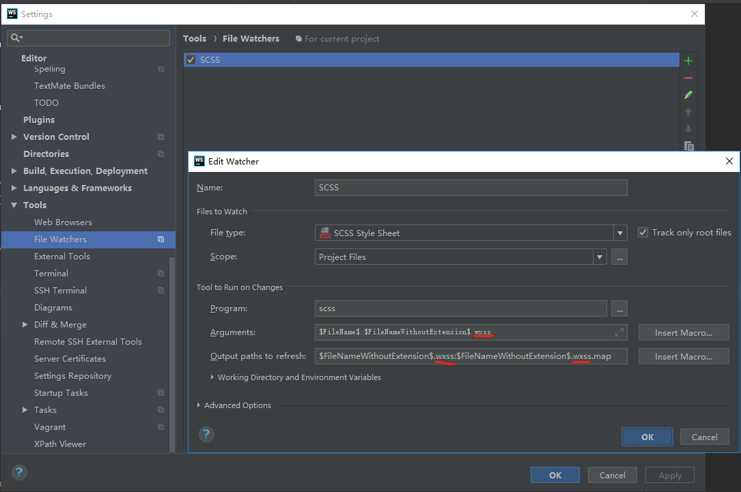
Task: Open the File type dropdown
Action: click(x=620, y=233)
